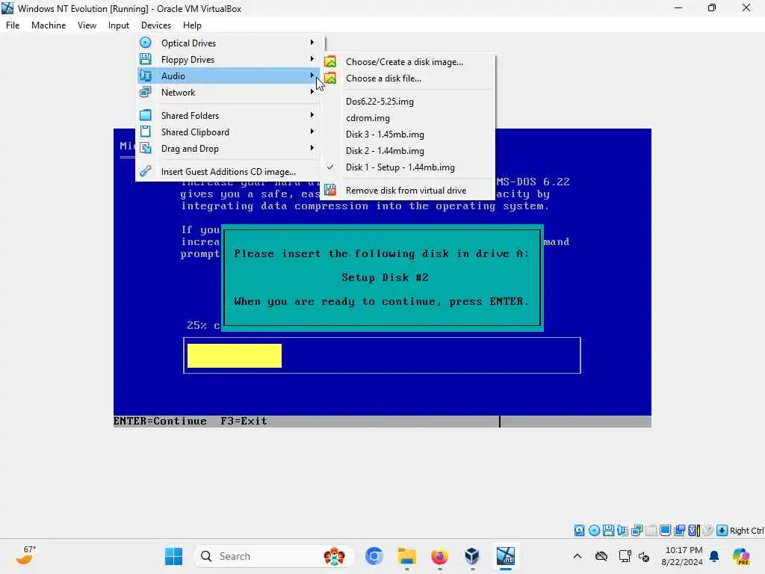Screen dimensions: 765x574
Task: Open the Copilot preview icon
Action: 741,556
